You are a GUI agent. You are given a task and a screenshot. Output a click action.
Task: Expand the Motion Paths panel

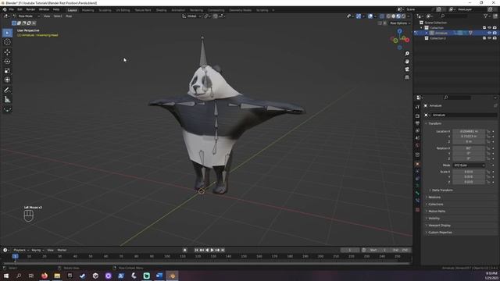point(437,212)
